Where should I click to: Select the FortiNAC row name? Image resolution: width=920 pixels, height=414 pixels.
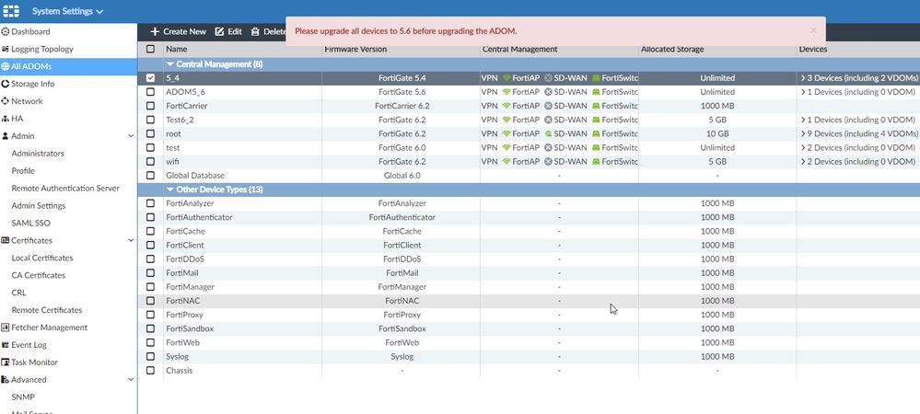(x=182, y=301)
